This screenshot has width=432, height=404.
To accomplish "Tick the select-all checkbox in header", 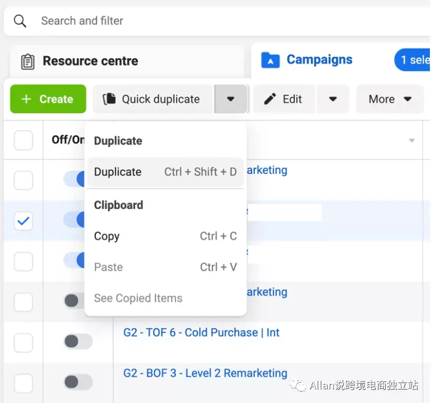I will [23, 140].
